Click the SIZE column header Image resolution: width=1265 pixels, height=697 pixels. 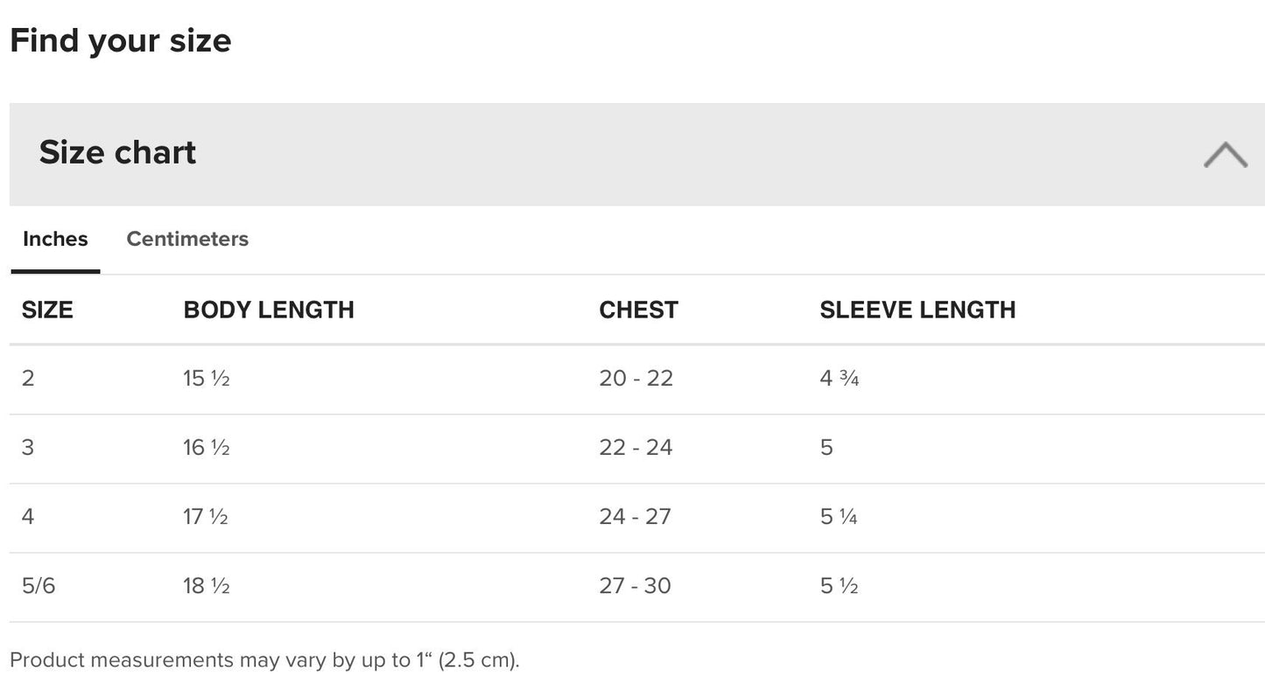[x=47, y=310]
